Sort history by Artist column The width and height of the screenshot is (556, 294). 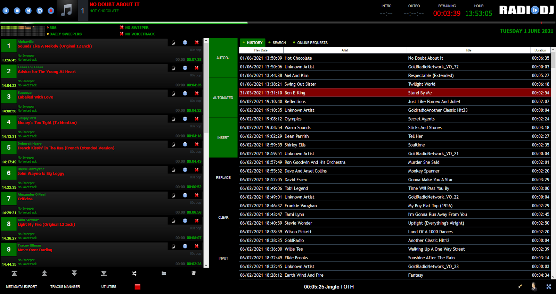click(x=345, y=50)
